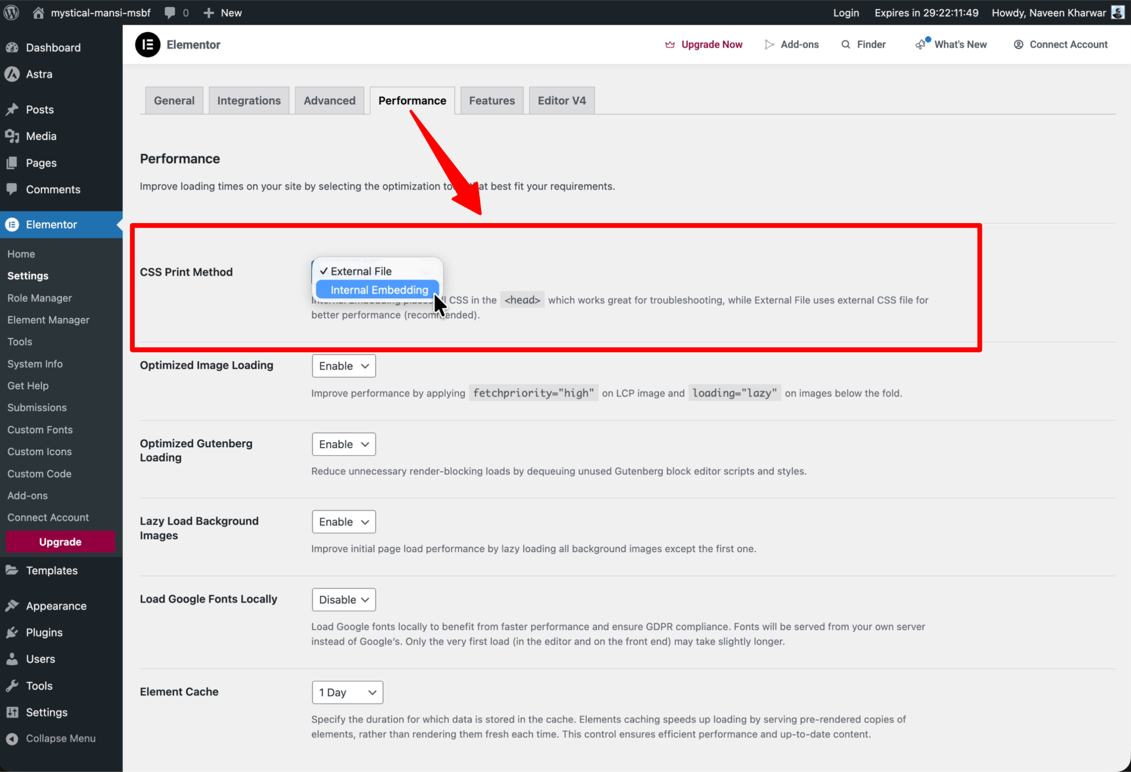This screenshot has width=1131, height=772.
Task: Open Role Manager submenu item
Action: [40, 298]
